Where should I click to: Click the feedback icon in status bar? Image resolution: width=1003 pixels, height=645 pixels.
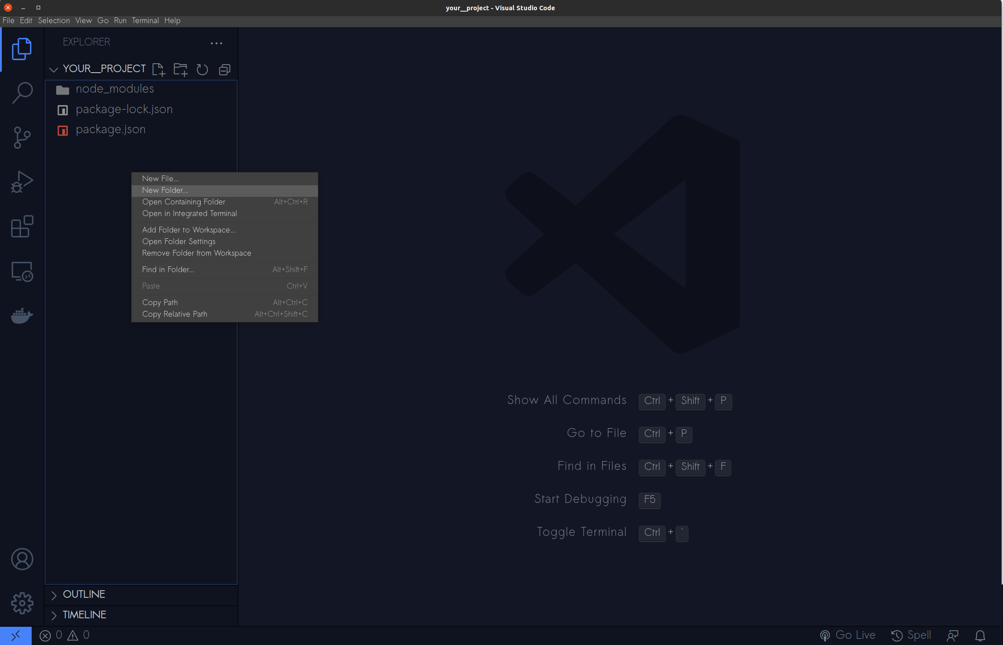tap(953, 636)
